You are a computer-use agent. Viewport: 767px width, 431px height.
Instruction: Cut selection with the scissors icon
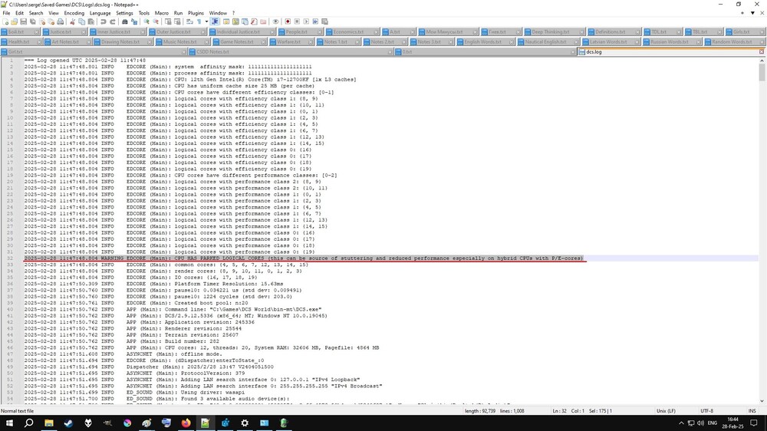(x=72, y=21)
